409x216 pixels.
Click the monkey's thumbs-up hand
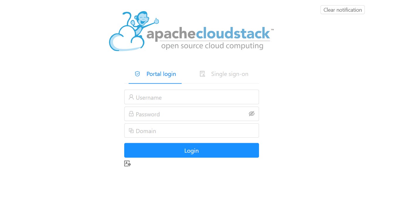(156, 21)
